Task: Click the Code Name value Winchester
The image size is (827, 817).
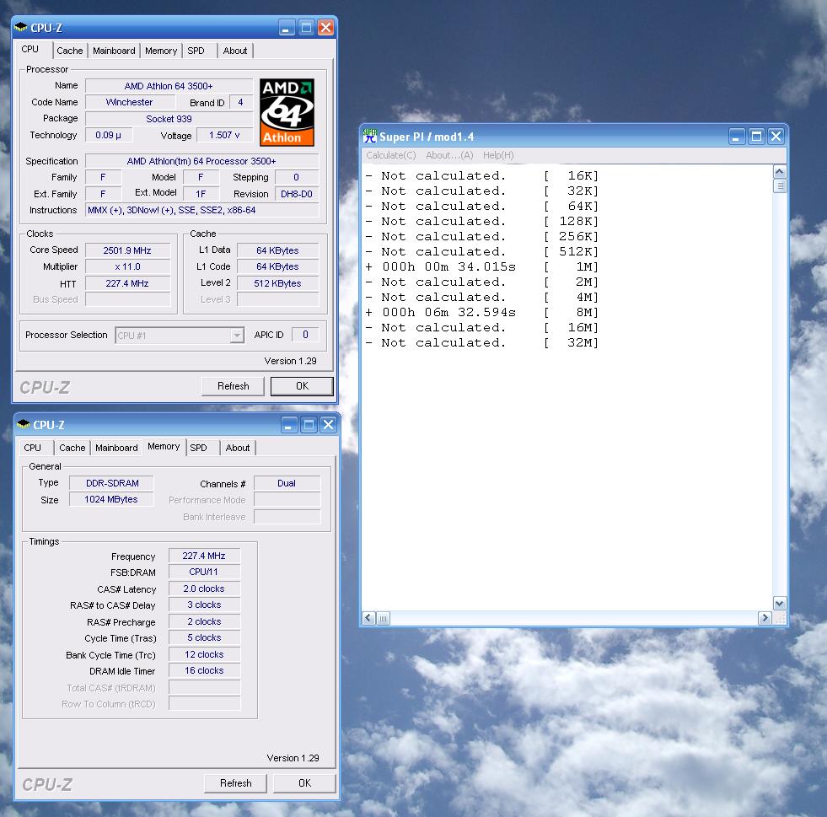Action: tap(130, 102)
